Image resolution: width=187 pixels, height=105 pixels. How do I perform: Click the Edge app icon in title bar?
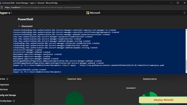point(1,3)
